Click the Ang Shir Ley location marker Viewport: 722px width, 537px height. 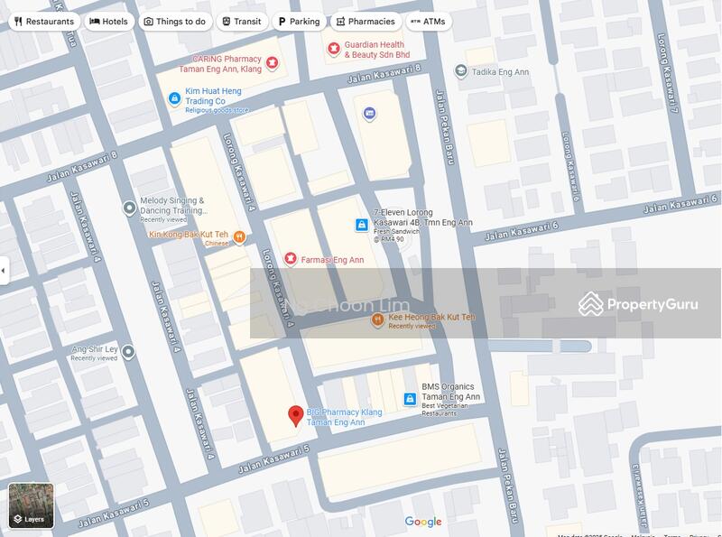pyautogui.click(x=128, y=352)
